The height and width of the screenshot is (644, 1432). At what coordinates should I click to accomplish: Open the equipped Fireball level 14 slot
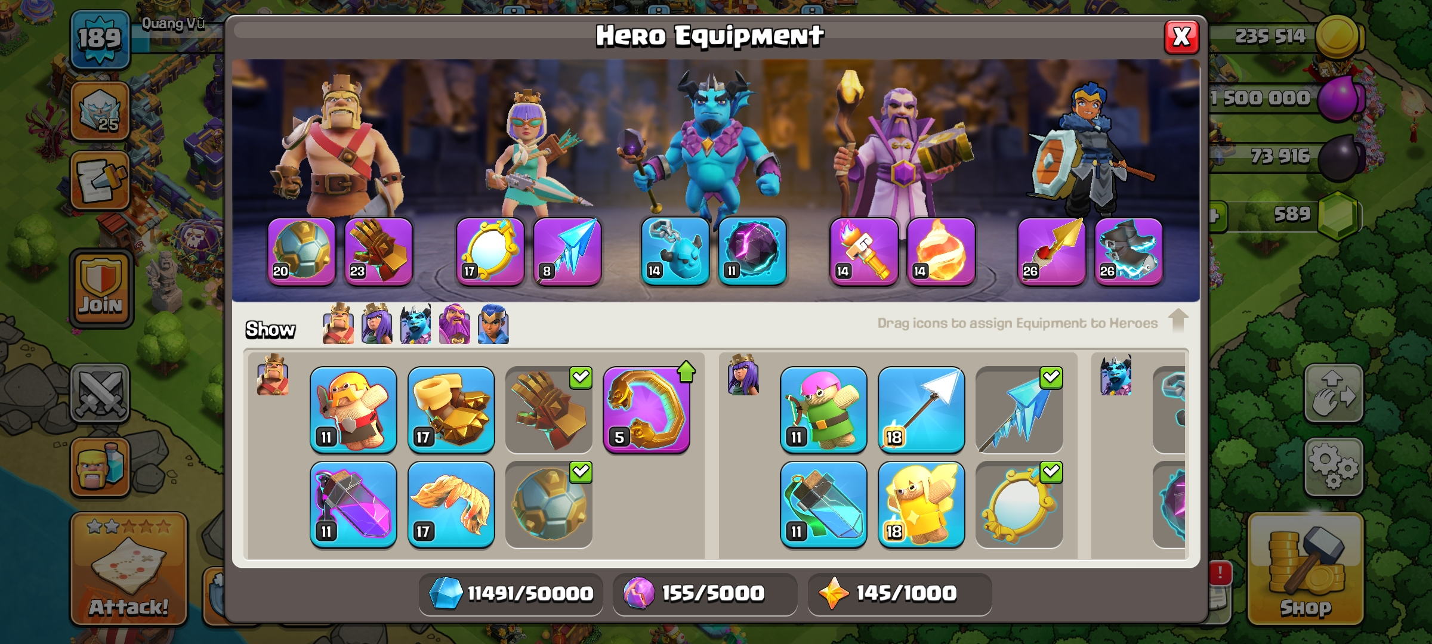click(x=941, y=252)
